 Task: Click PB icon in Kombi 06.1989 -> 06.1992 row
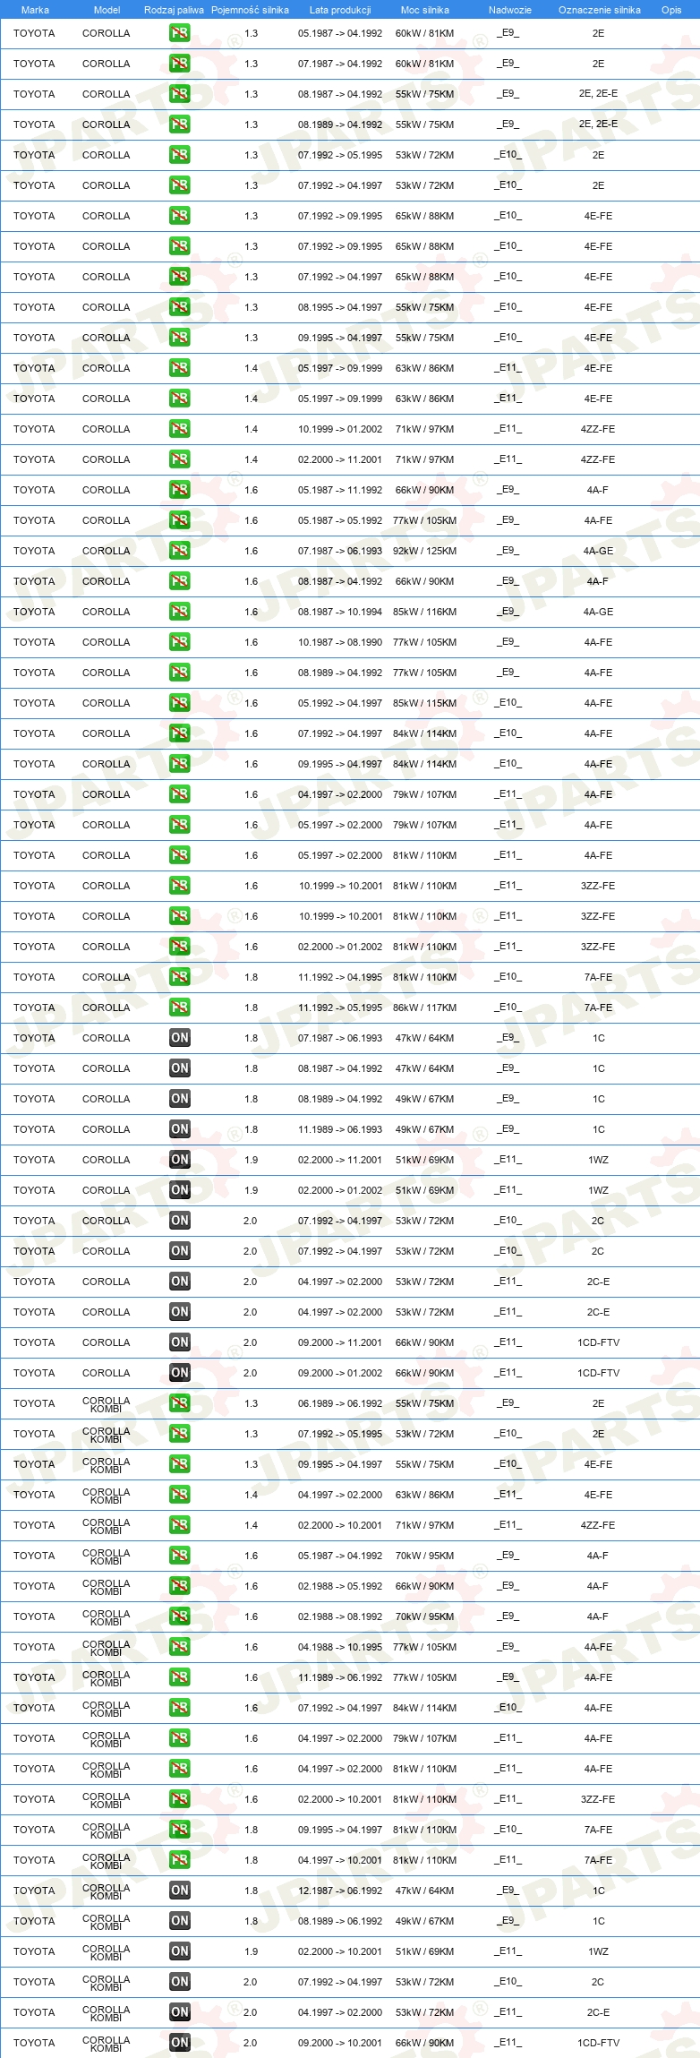(x=180, y=1403)
